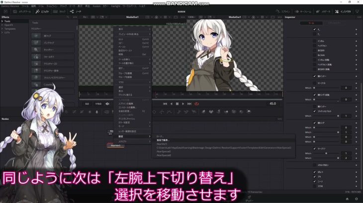Click the search icon in Effects panel
This screenshot has height=203, width=363.
pyautogui.click(x=68, y=17)
